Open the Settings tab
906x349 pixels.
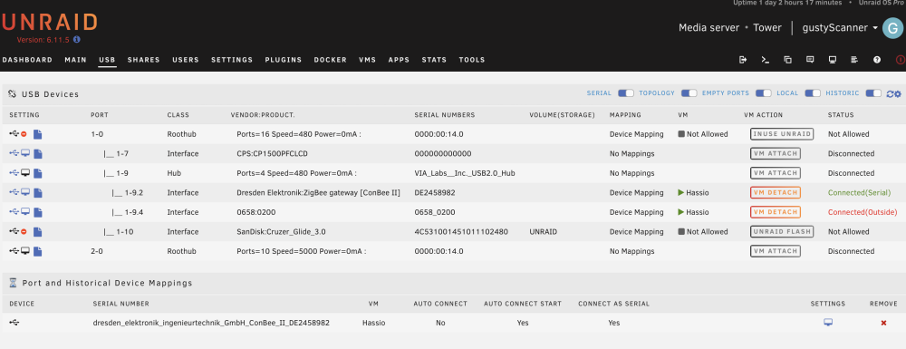(x=232, y=60)
